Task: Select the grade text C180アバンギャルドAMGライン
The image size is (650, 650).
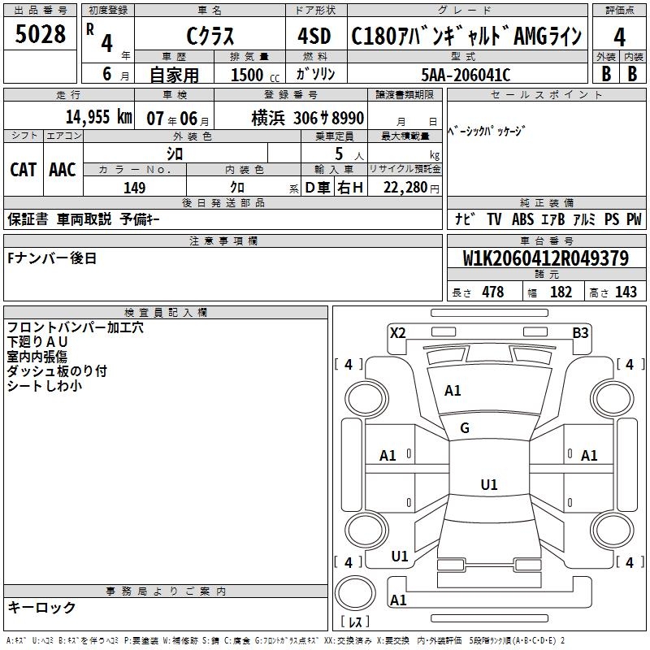Action: tap(467, 37)
